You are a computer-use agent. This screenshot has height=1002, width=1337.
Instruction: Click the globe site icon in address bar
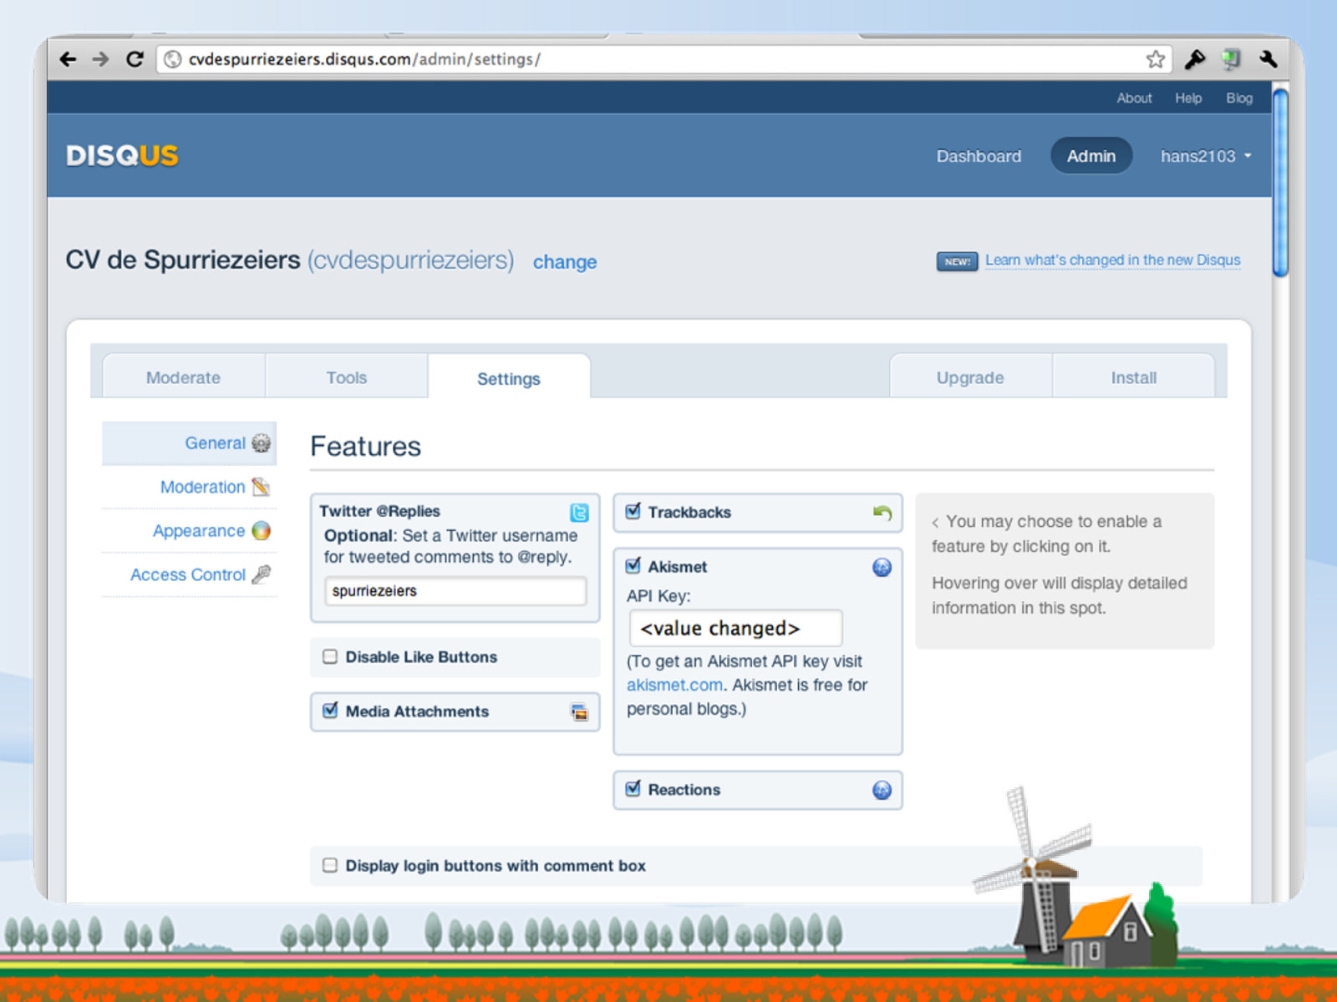pyautogui.click(x=173, y=59)
